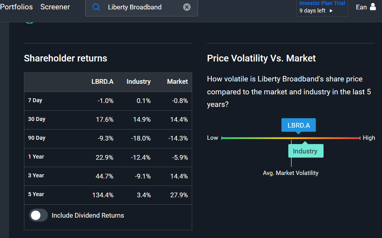The height and width of the screenshot is (238, 382).
Task: Click the Investor Plan Trial arrow
Action: pyautogui.click(x=331, y=11)
